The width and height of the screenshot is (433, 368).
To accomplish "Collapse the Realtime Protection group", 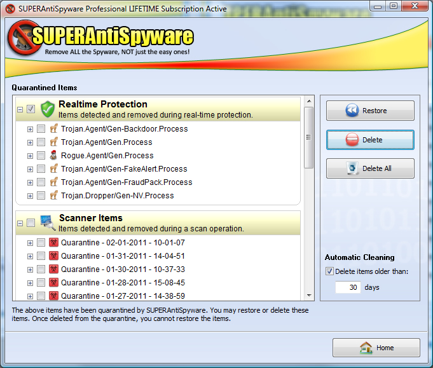I will point(20,109).
